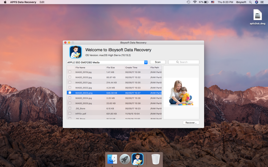Open Siri from the menu bar
The width and height of the screenshot is (268, 167).
[x=257, y=2]
